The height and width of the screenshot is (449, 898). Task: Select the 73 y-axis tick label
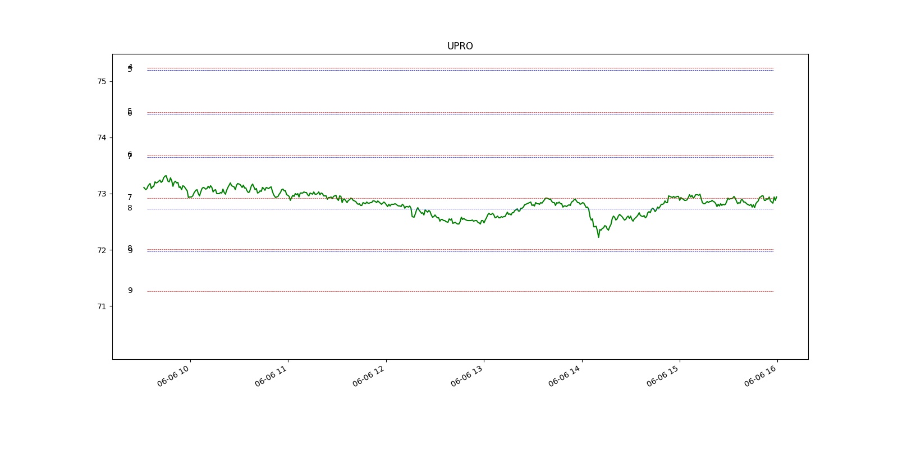coord(102,194)
